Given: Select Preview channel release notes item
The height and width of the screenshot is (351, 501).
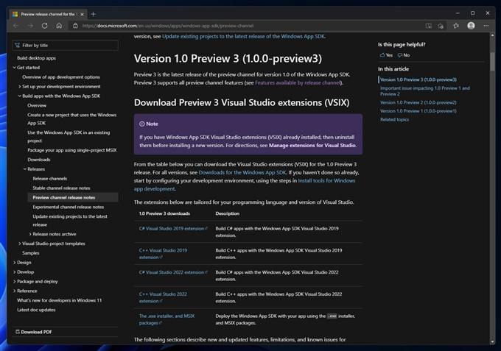Looking at the screenshot, I should click(x=73, y=197).
